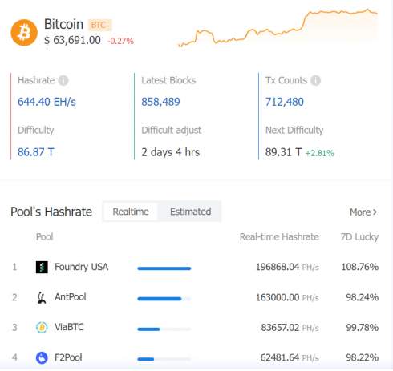Click the AntPool logo icon
393x371 pixels.
tap(42, 297)
